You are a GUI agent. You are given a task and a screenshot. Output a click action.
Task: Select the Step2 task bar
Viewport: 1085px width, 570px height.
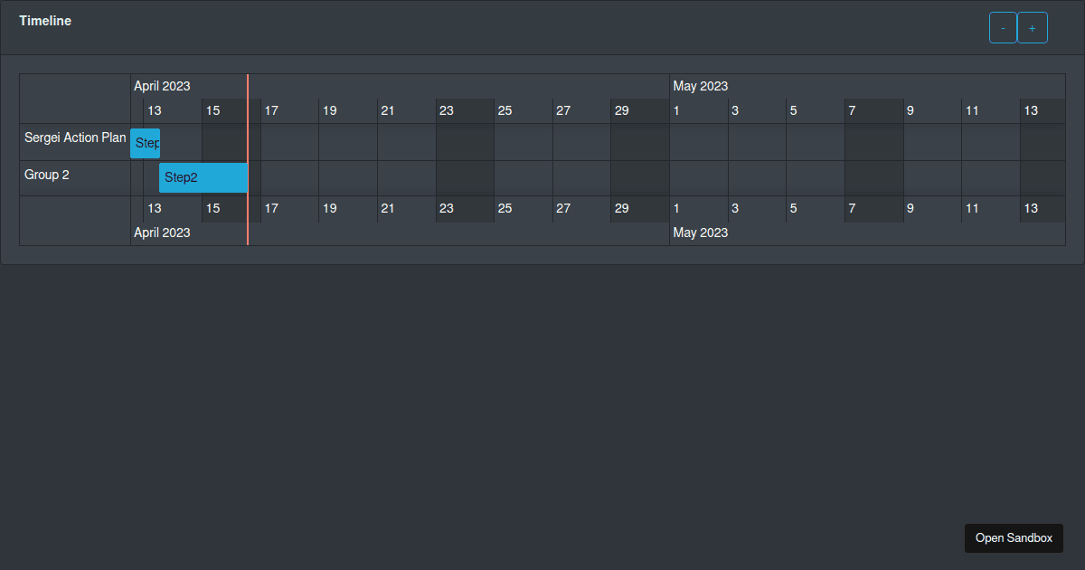(203, 177)
